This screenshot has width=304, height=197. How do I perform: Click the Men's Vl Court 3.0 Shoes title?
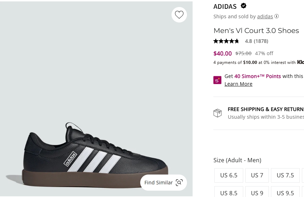coord(256,31)
